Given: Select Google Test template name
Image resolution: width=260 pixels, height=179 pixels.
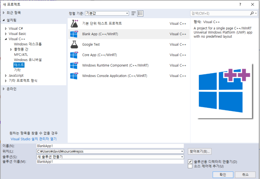Looking at the screenshot, I should click(91, 45).
